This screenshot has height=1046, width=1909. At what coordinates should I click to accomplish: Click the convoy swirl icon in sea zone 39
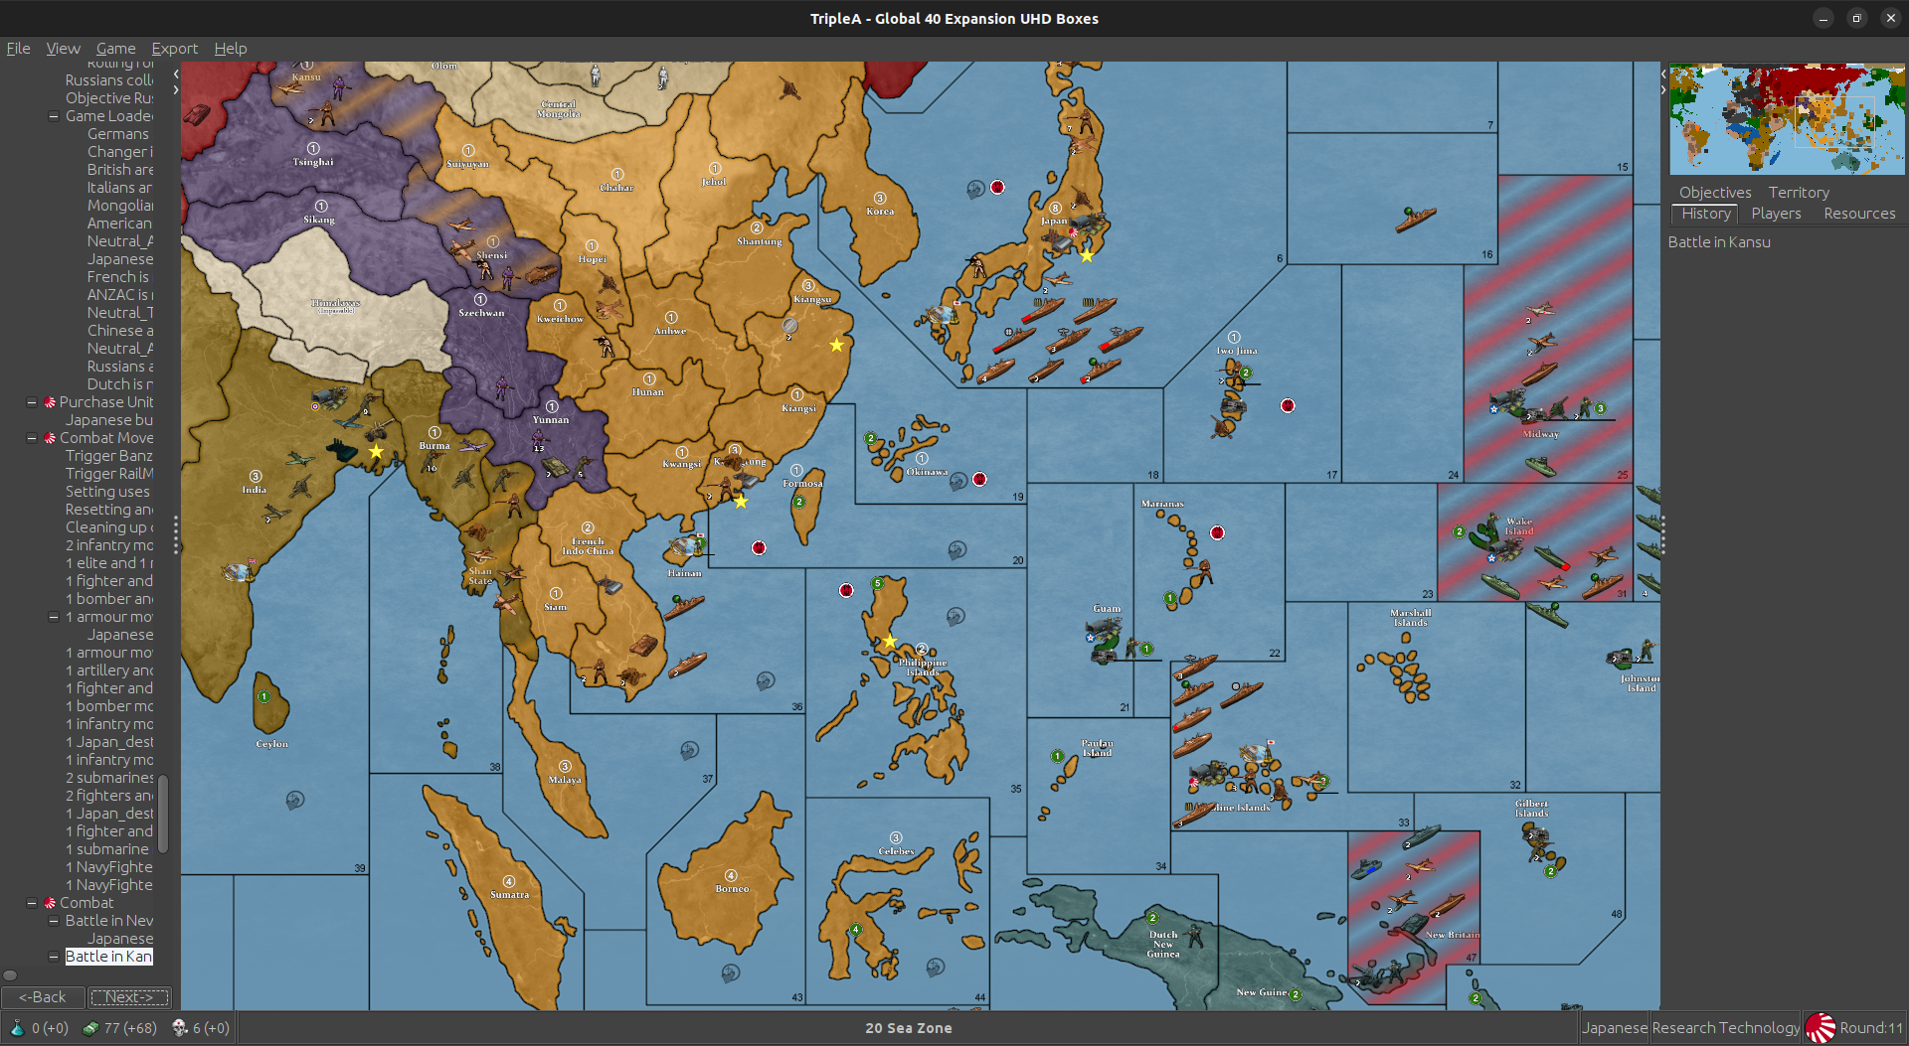(x=294, y=800)
